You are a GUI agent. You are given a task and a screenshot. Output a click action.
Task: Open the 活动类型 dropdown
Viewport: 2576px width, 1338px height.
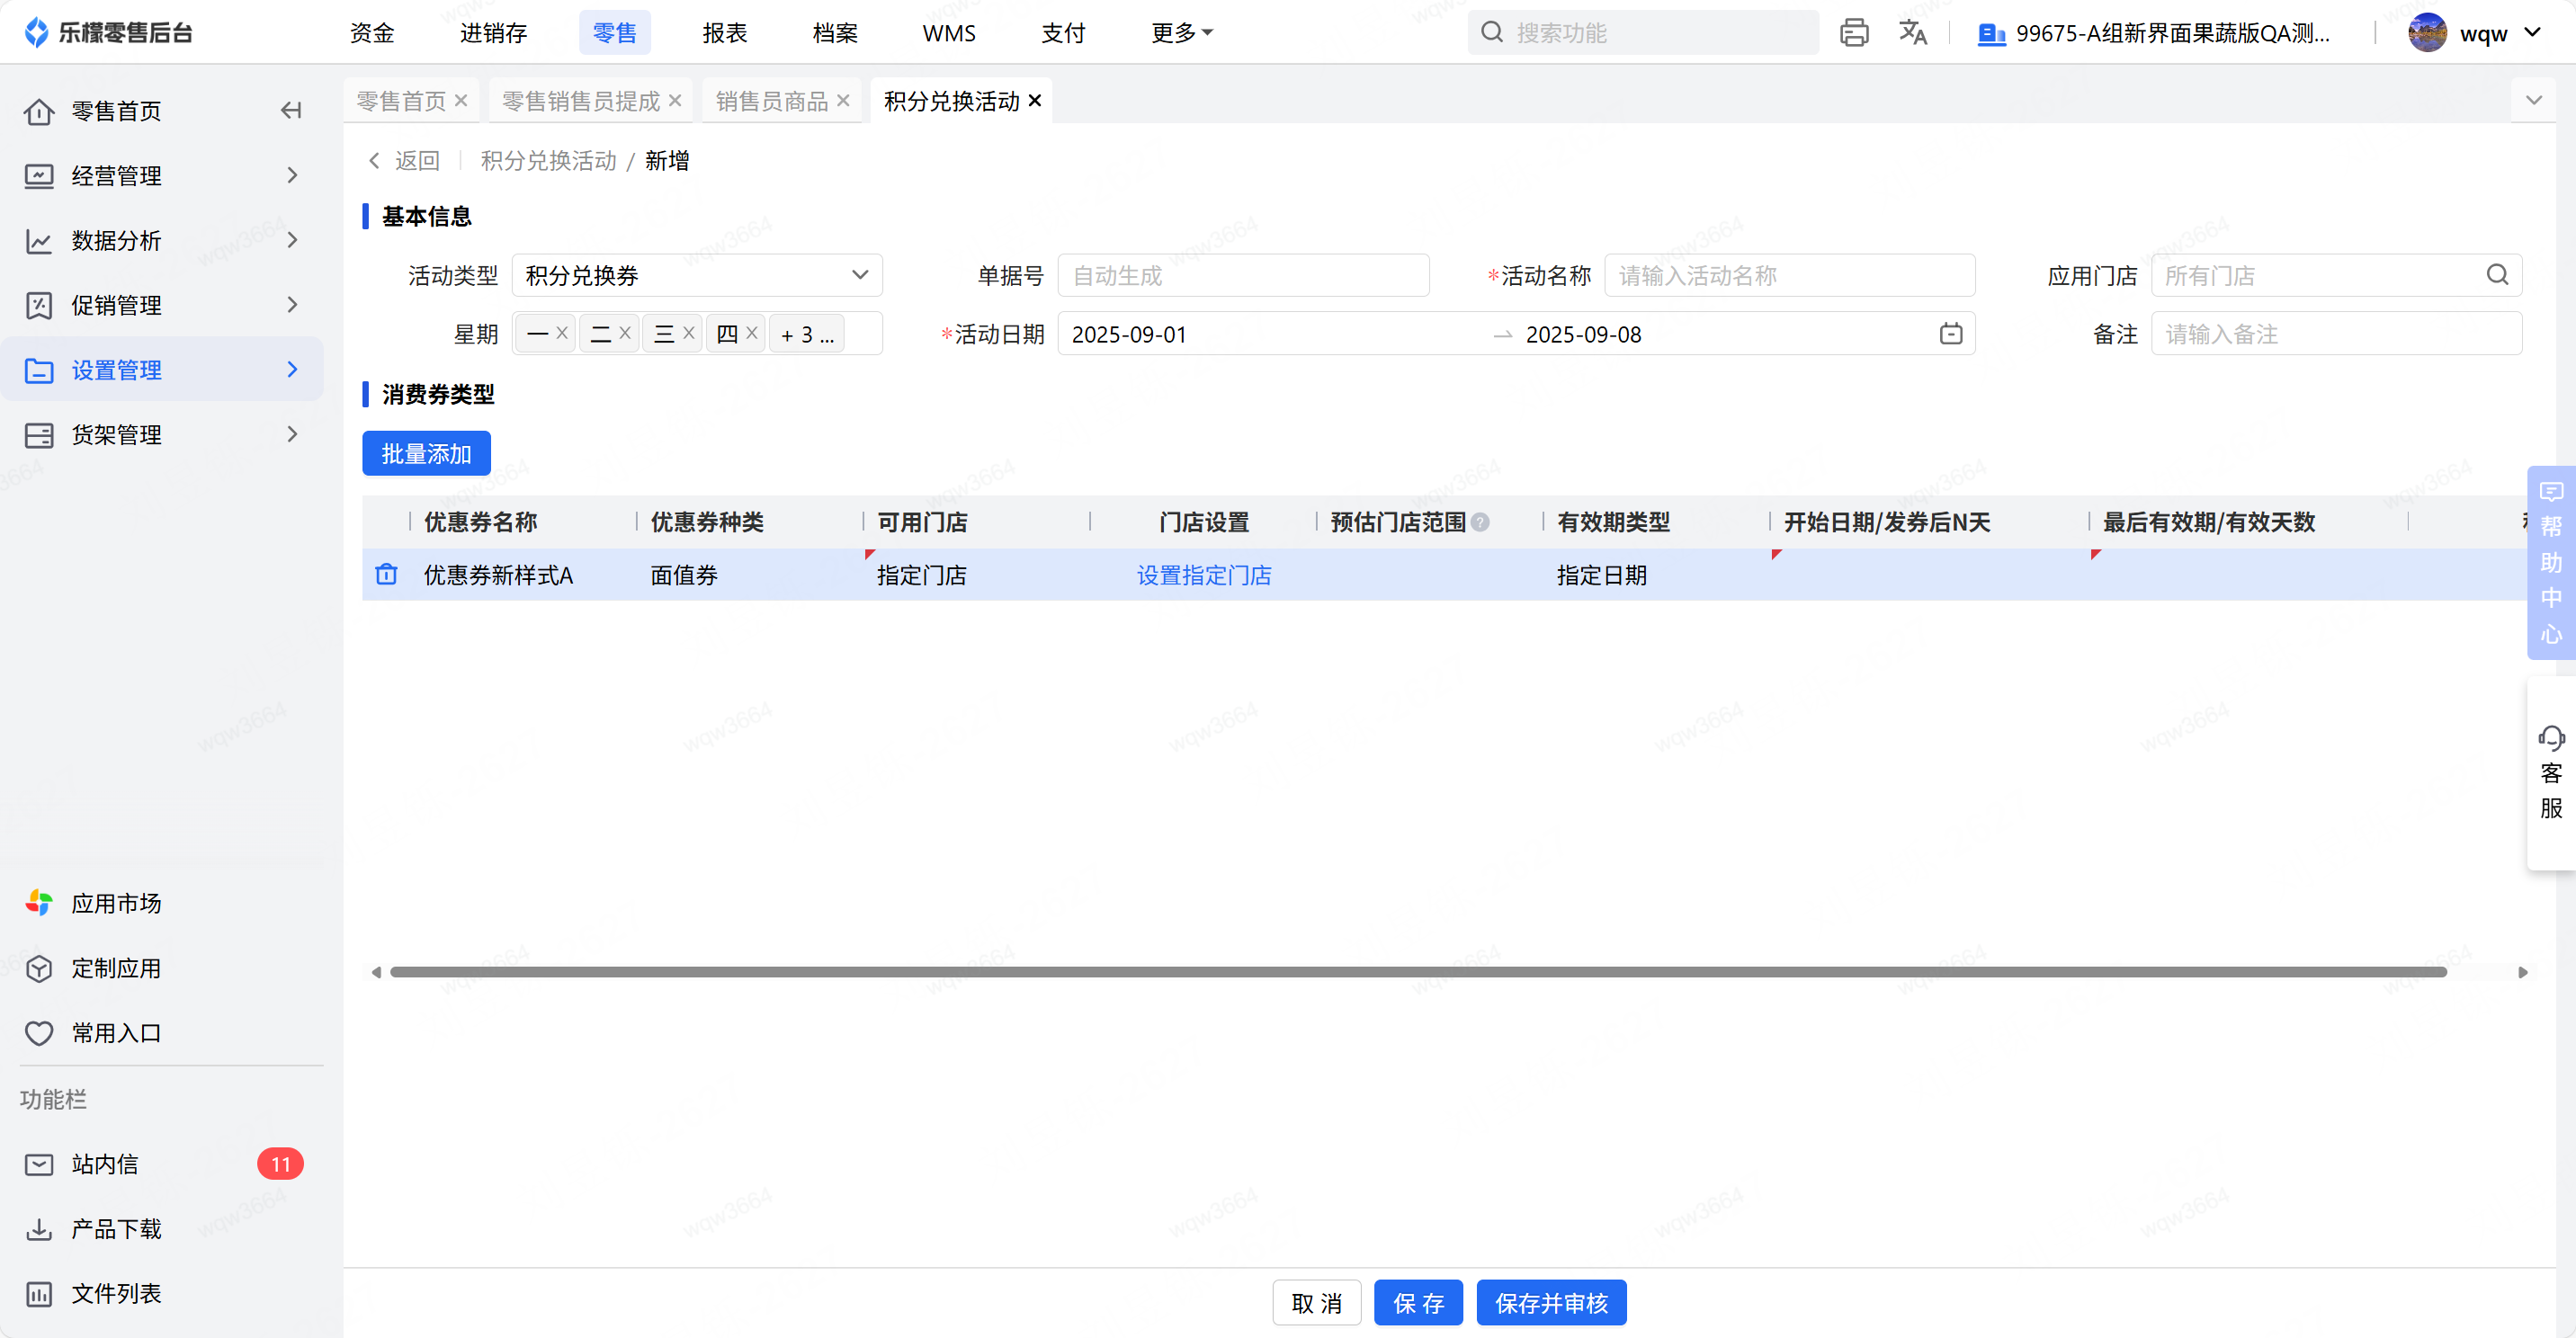(x=697, y=275)
